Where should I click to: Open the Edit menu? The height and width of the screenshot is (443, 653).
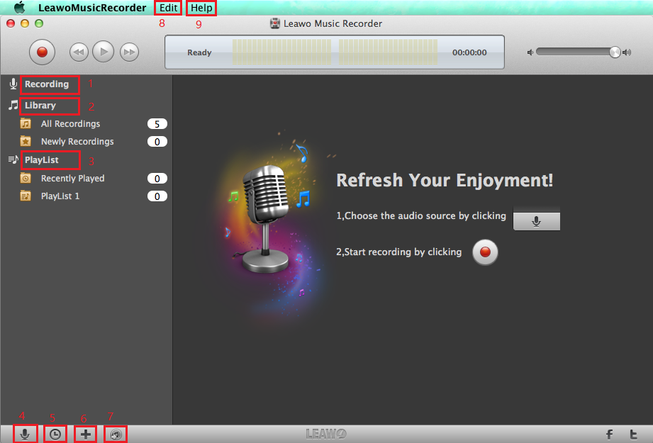pos(169,8)
